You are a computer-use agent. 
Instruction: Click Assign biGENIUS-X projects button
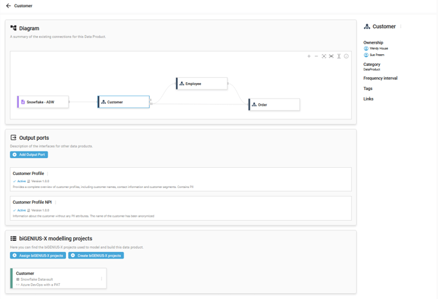tap(38, 255)
